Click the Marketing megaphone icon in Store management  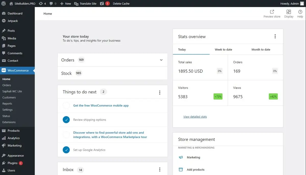coord(181,157)
